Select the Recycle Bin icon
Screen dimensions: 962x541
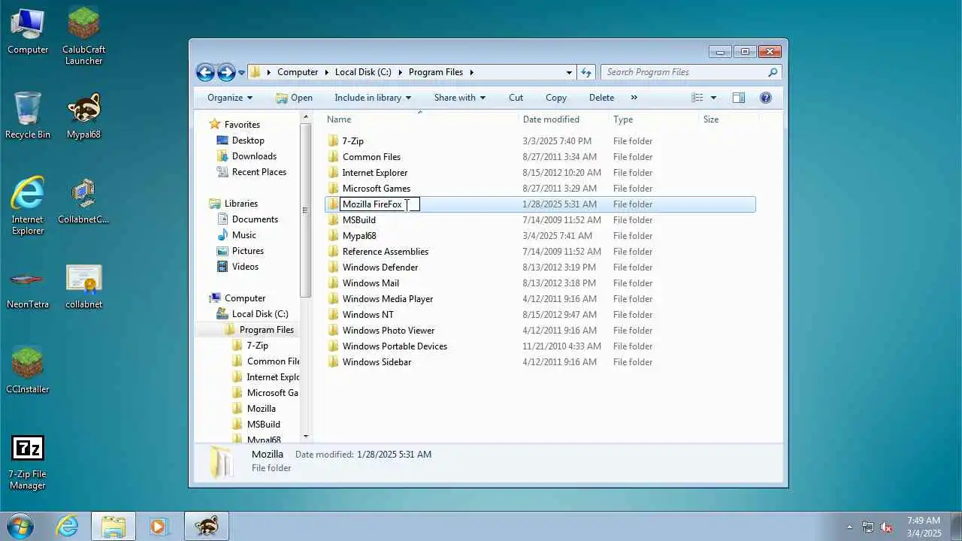(x=28, y=115)
